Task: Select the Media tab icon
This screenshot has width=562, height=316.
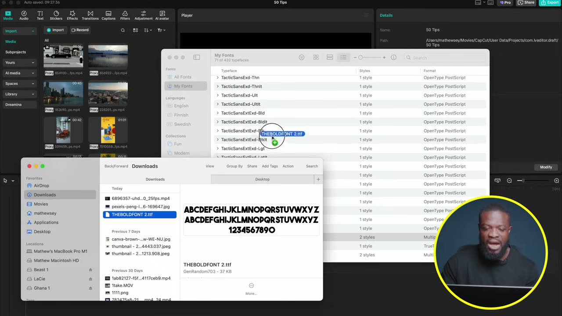Action: tap(8, 15)
